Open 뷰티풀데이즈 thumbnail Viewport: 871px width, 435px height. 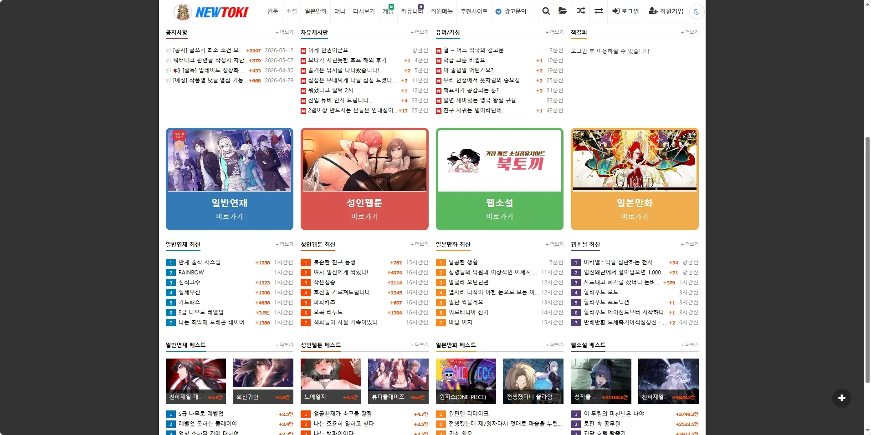coord(398,381)
